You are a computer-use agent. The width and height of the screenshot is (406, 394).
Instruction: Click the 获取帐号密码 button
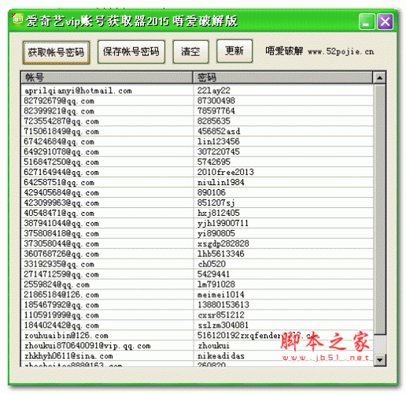point(56,53)
